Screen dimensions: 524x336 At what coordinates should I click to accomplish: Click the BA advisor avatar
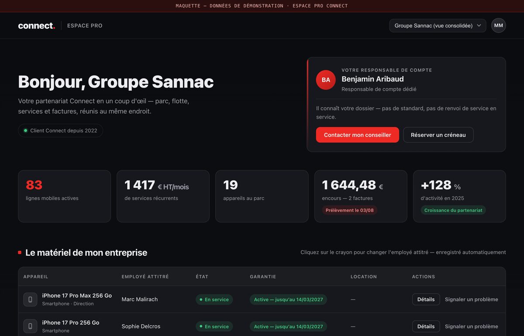point(326,80)
